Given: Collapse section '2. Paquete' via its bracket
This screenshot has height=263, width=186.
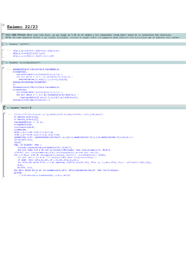Looking at the screenshot, I should pyautogui.click(x=2, y=62).
